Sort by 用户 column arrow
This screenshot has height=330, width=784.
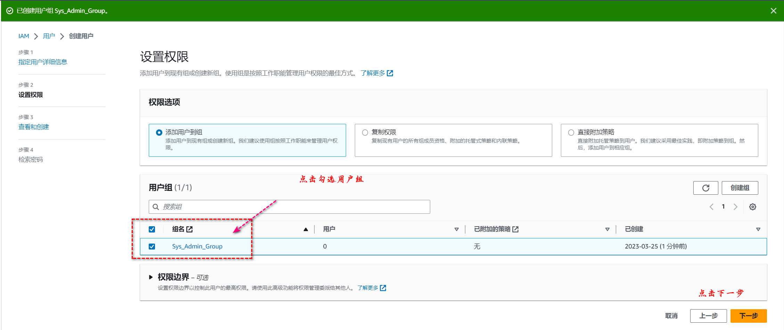pyautogui.click(x=457, y=229)
